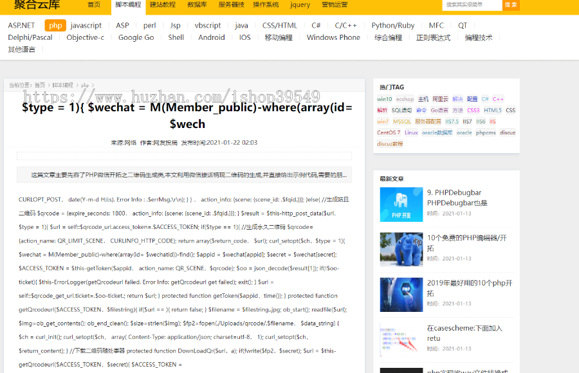Image resolution: width=579 pixels, height=373 pixels.
Task: Click the IIS7.5 hot tag
Action: [452, 121]
